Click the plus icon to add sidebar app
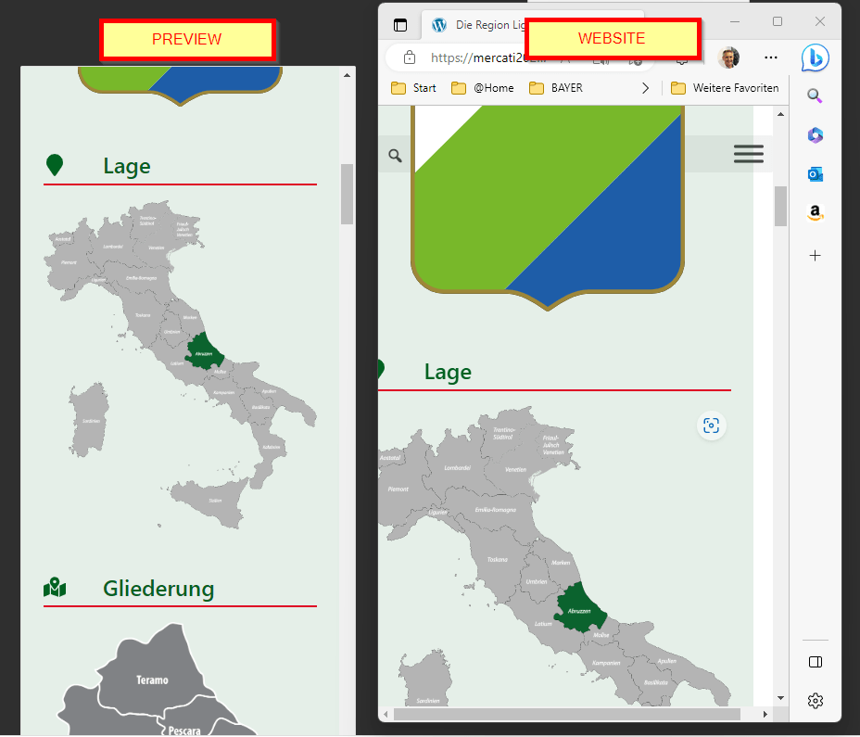Screen dimensions: 860x737 815,255
